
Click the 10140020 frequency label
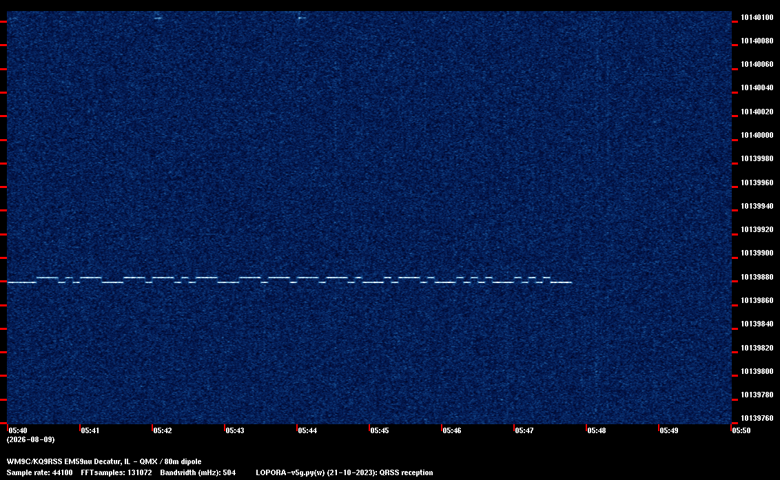757,112
